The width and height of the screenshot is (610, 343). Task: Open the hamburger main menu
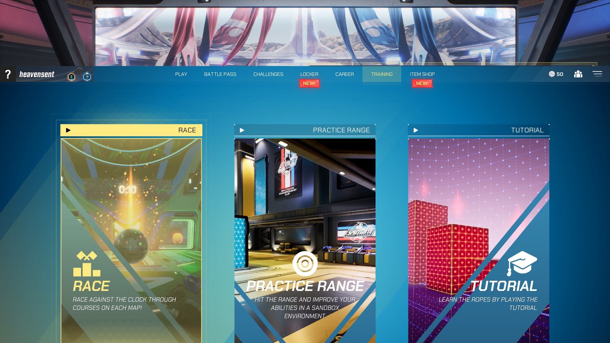click(x=597, y=74)
